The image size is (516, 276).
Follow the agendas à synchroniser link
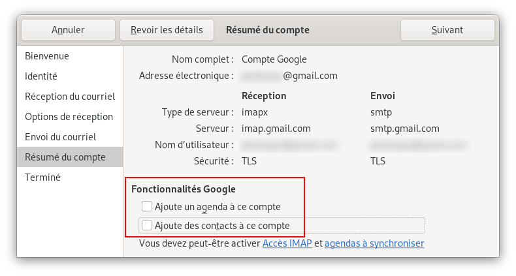[x=374, y=243]
